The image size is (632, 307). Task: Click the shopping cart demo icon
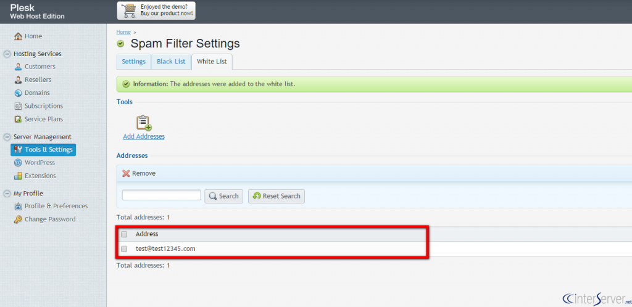tap(130, 10)
